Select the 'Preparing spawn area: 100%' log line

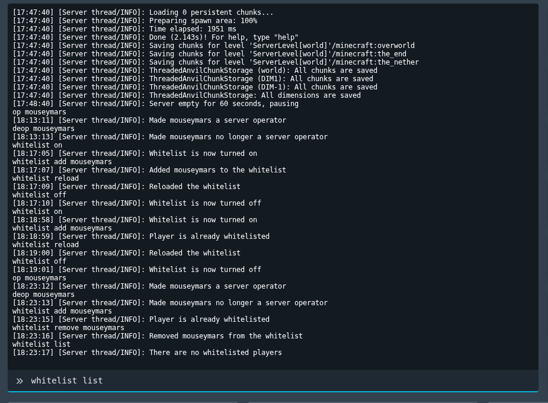(135, 21)
